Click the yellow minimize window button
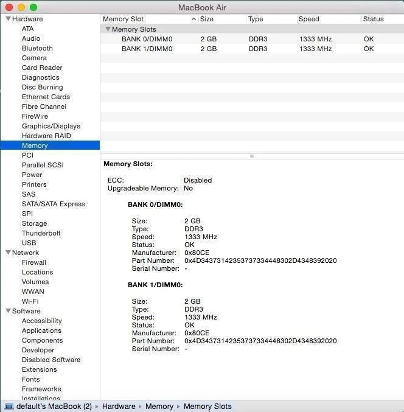404x412 pixels. [x=21, y=7]
